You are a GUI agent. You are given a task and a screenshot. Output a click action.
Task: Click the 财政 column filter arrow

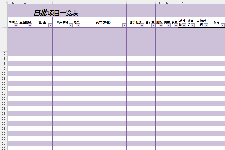tap(161, 26)
